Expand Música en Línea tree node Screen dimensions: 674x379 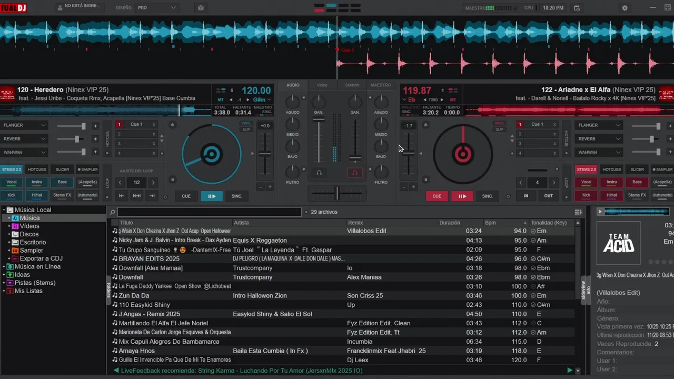coord(4,267)
